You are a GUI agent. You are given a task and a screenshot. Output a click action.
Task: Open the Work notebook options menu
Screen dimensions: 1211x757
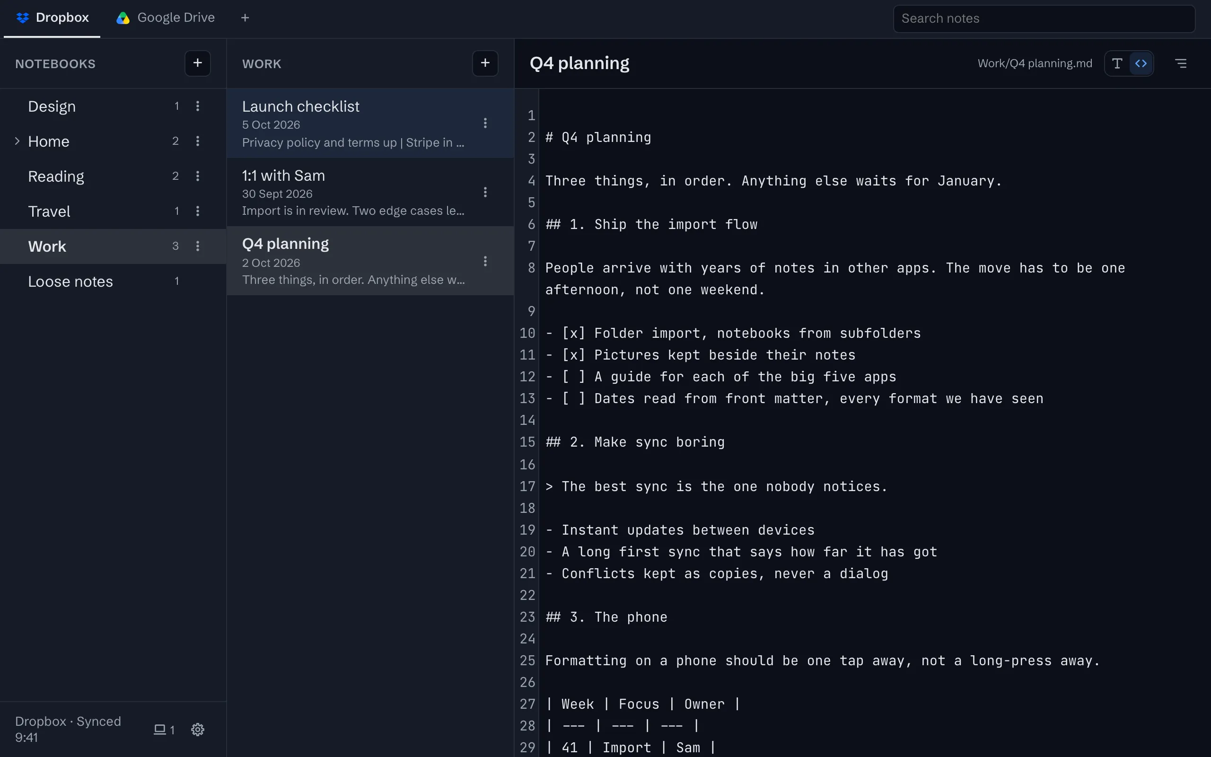point(198,246)
